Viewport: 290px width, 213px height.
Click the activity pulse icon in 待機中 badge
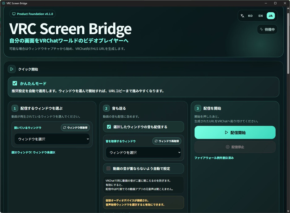point(261,29)
